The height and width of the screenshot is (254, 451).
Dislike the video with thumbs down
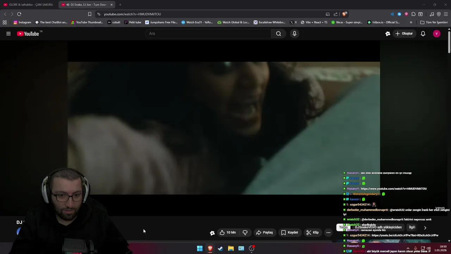point(245,232)
